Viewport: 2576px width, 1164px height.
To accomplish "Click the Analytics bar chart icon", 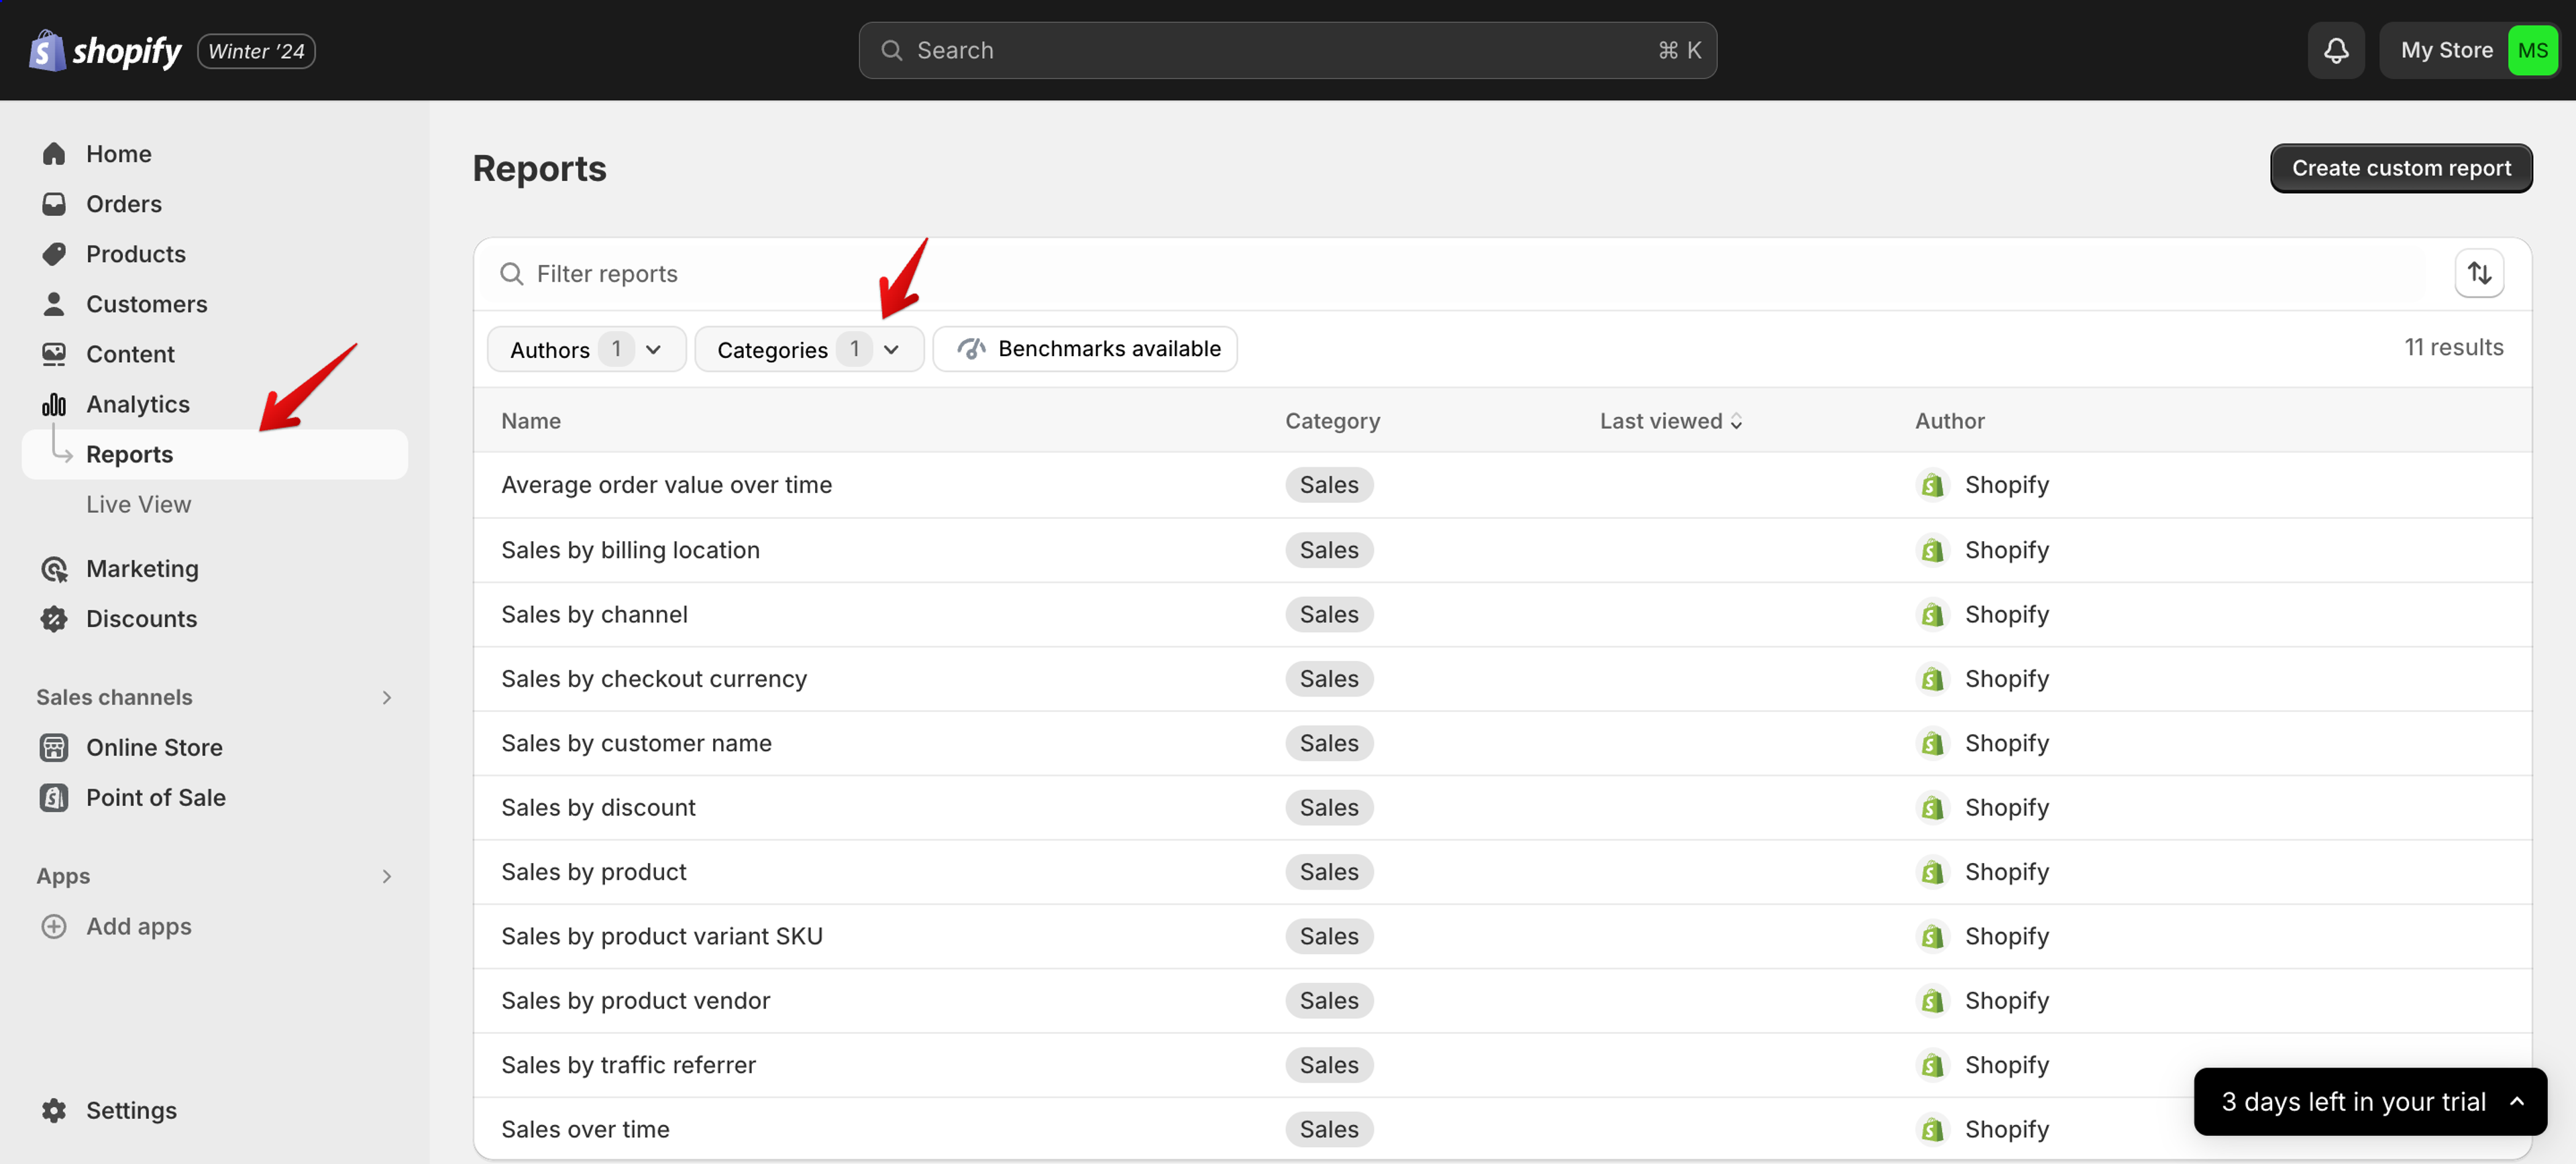I will [54, 404].
